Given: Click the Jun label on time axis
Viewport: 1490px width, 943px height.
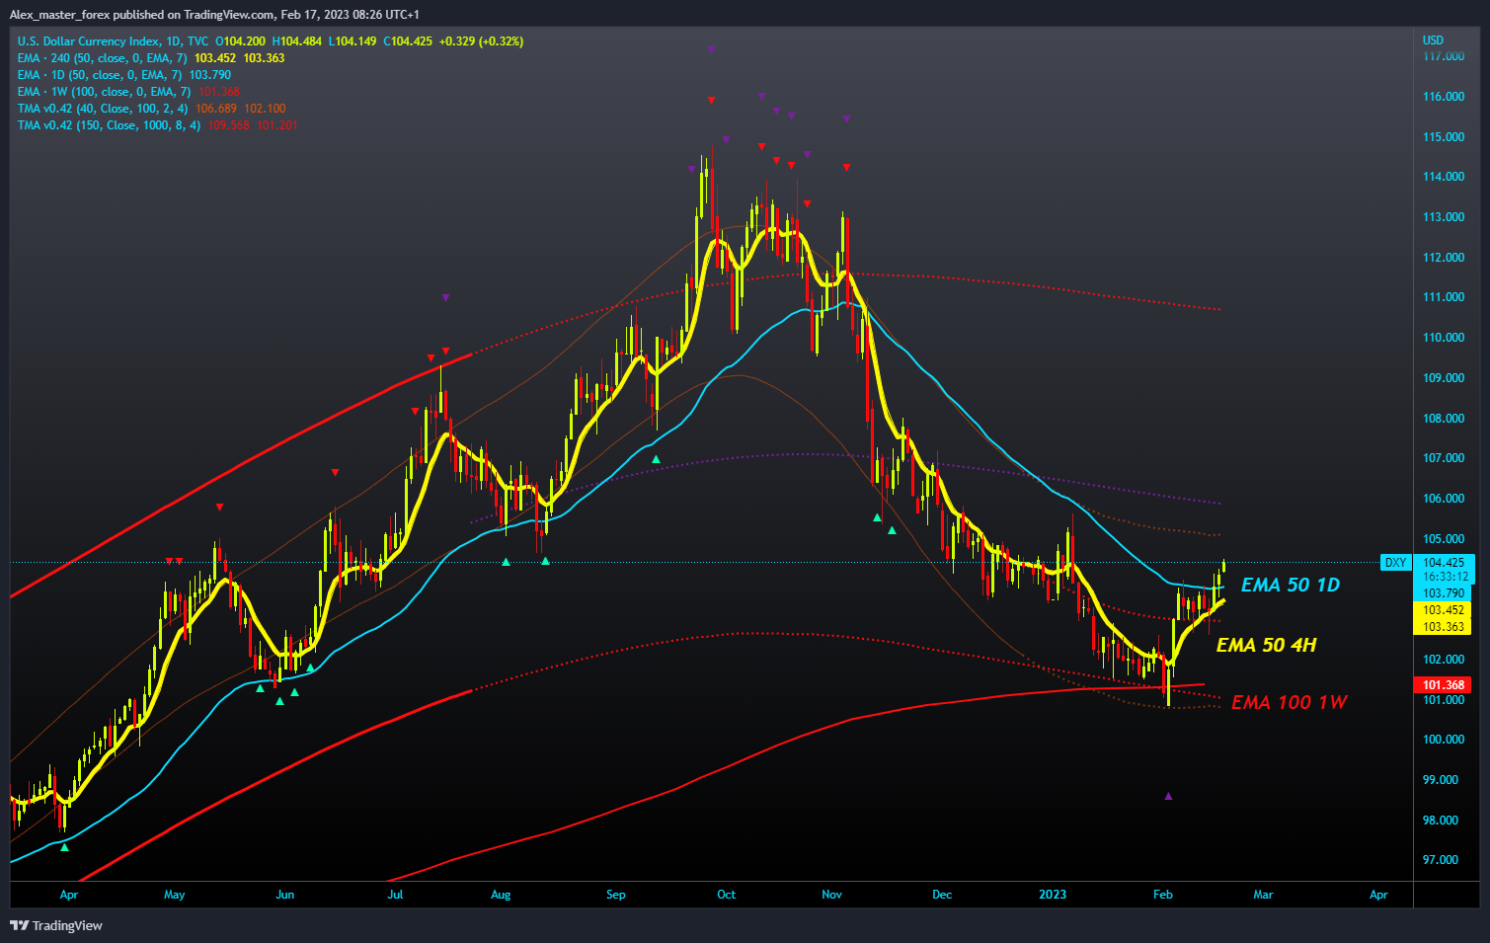Looking at the screenshot, I should (284, 895).
